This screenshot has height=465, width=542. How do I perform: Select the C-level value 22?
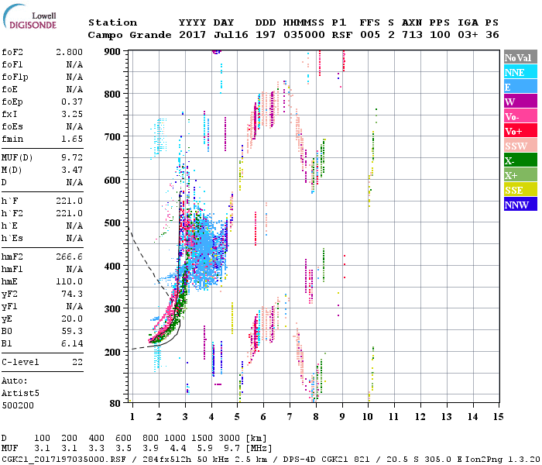click(77, 362)
